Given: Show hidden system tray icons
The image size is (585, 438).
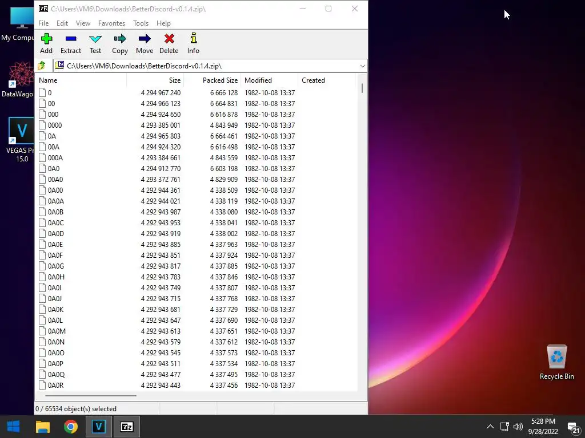Looking at the screenshot, I should 490,427.
